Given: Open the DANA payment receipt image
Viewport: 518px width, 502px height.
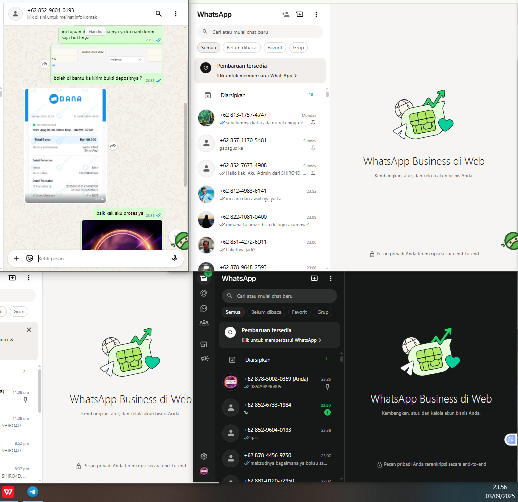Looking at the screenshot, I should pos(65,145).
